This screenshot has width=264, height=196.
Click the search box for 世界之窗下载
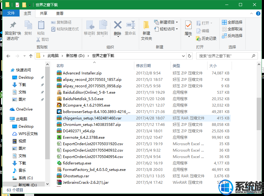pos(227,56)
